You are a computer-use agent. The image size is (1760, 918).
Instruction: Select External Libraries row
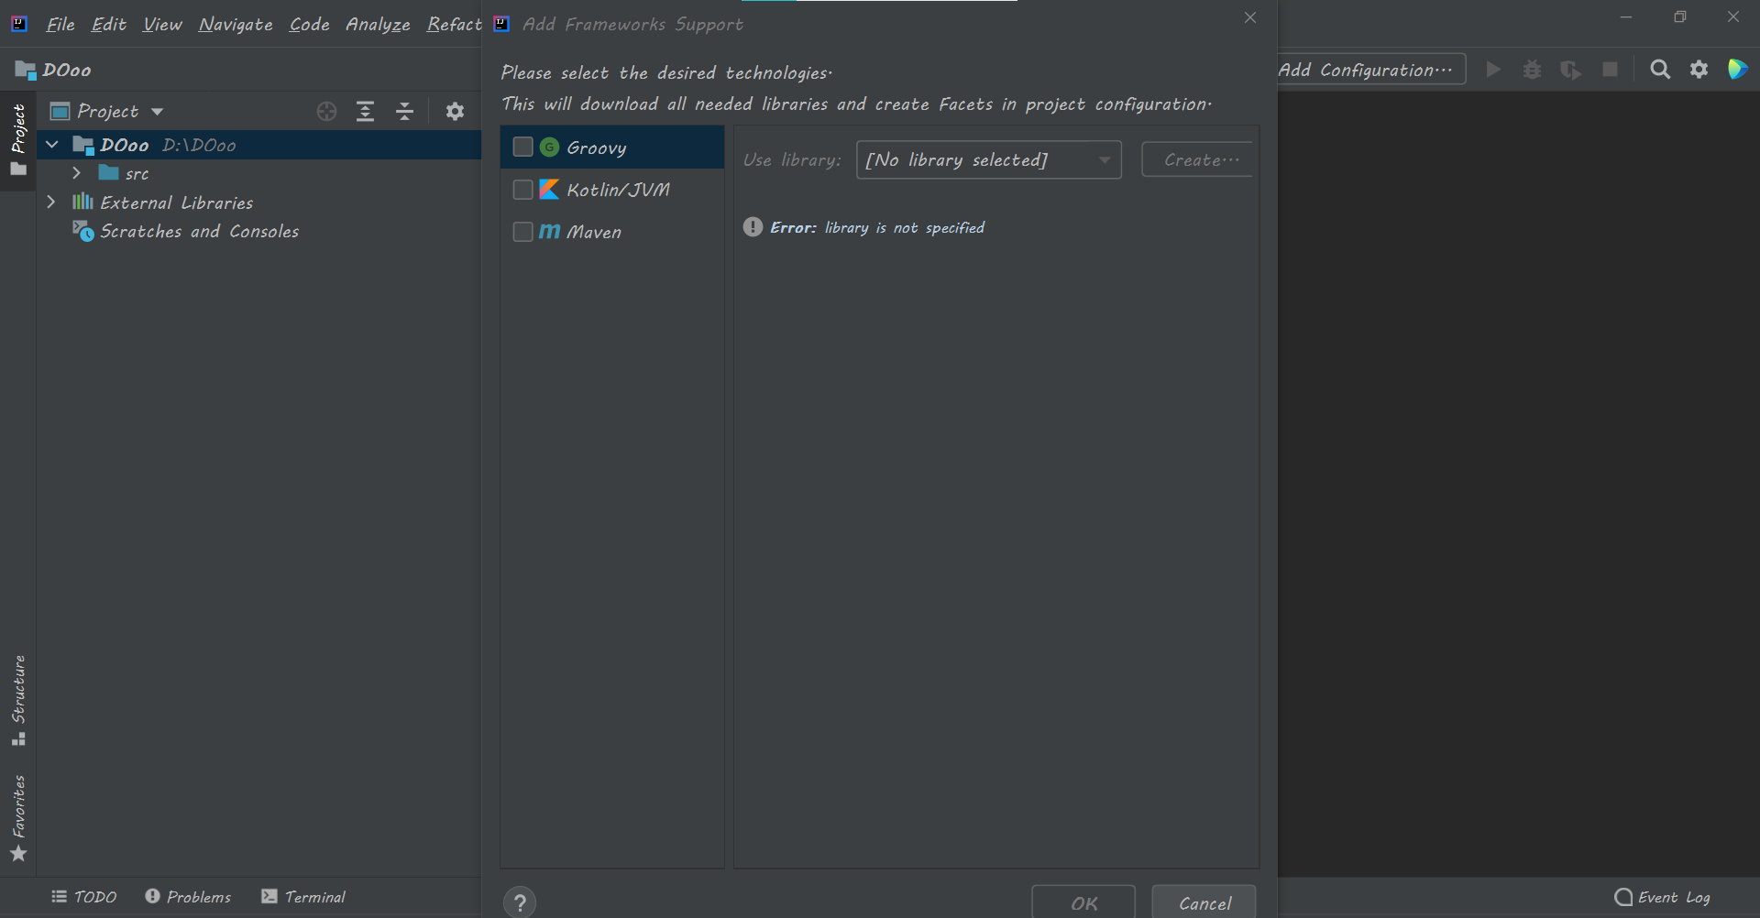click(258, 202)
